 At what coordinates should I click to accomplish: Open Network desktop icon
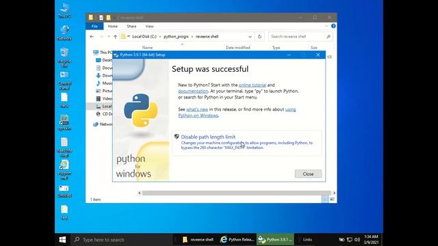tap(64, 33)
